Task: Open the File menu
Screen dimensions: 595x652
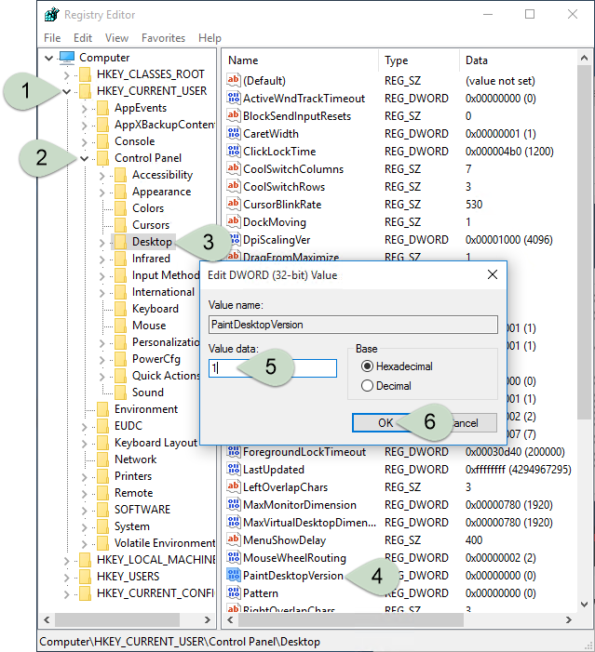Action: 52,38
